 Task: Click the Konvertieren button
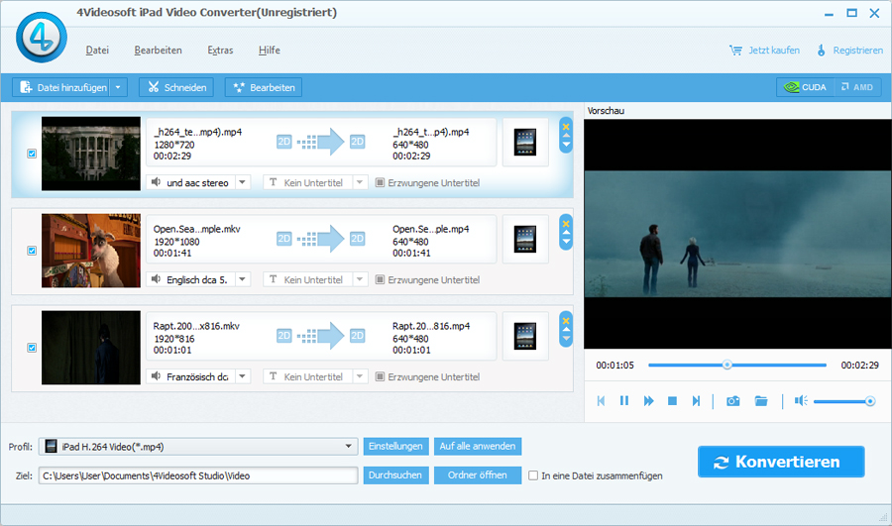pyautogui.click(x=780, y=462)
